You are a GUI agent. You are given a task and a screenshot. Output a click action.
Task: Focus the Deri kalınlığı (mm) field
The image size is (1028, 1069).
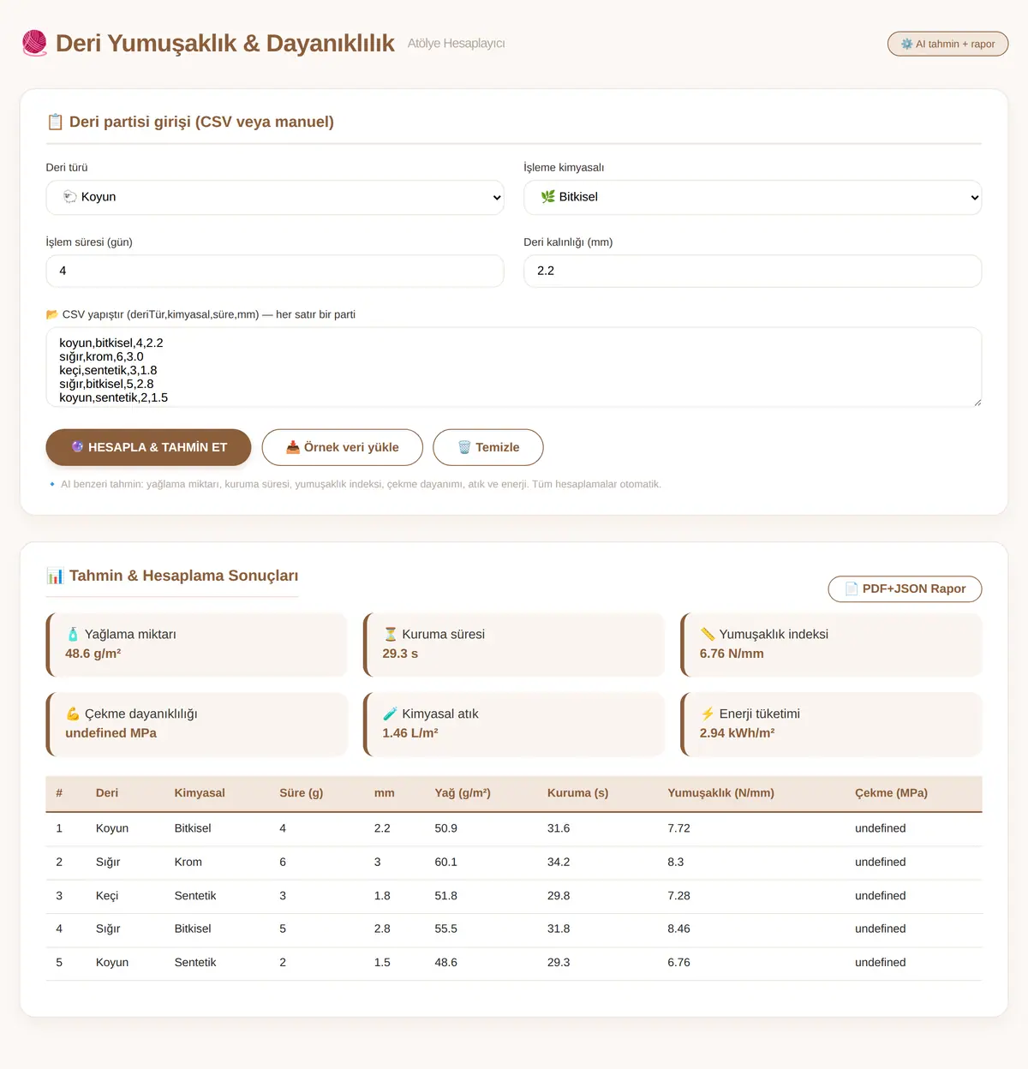click(753, 271)
